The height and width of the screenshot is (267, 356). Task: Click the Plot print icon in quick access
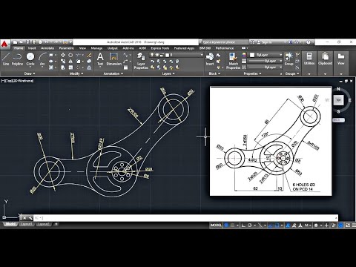[40, 42]
